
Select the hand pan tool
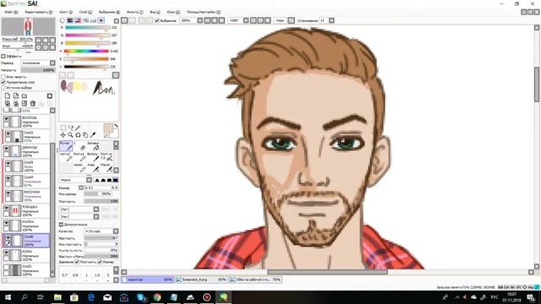click(85, 135)
